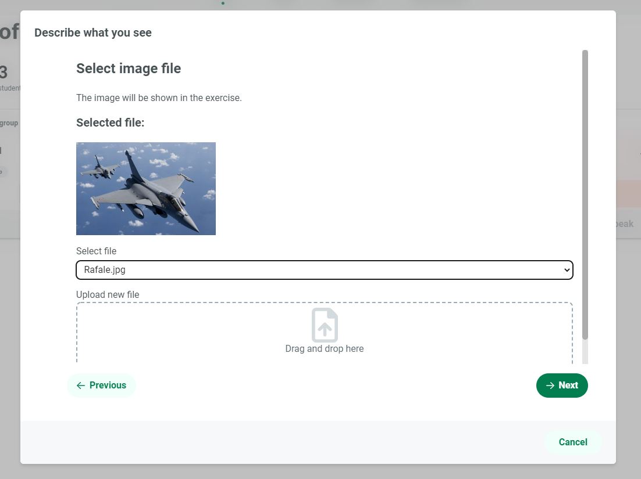
Task: Click the 'Describe what you see' dialog title
Action: [93, 33]
